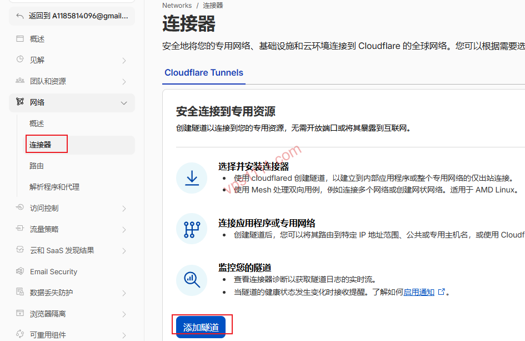Viewport: 525px width, 341px height.
Task: Open the 启用通知 link
Action: click(419, 292)
